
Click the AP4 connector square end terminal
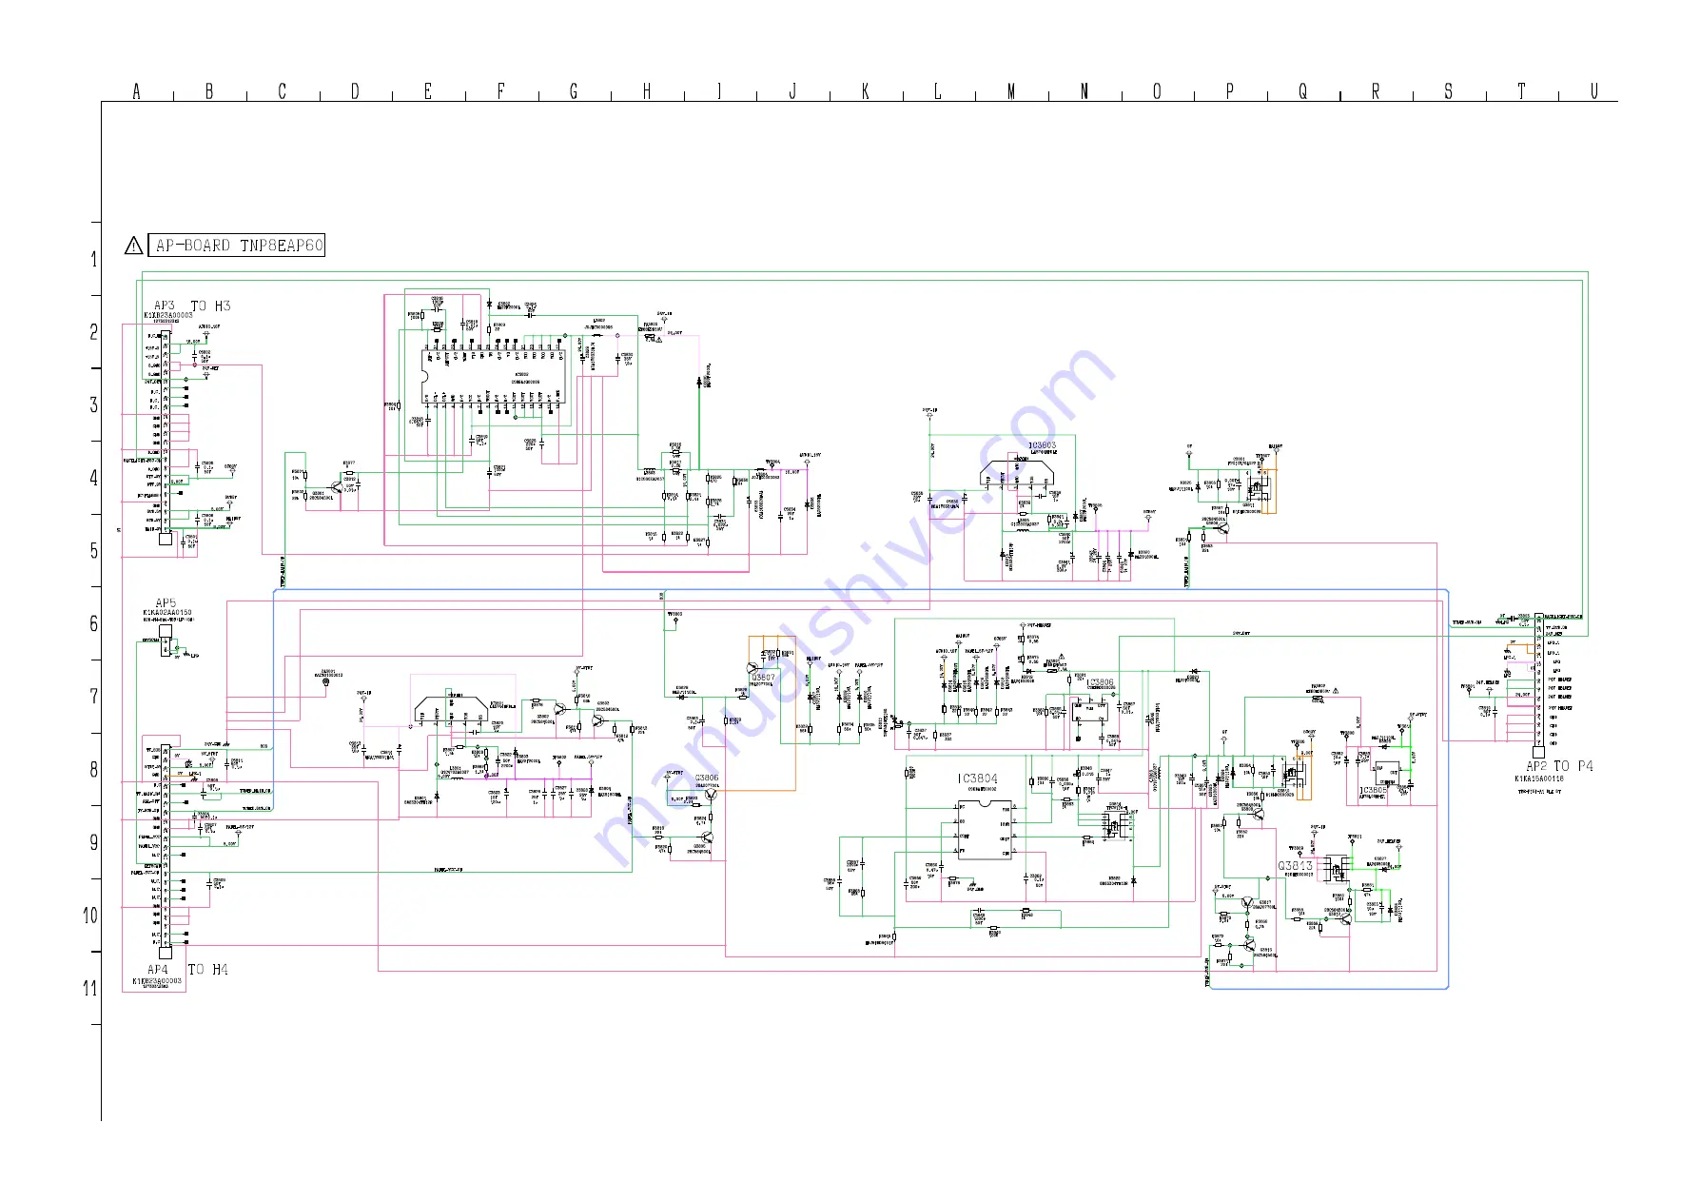click(x=166, y=953)
